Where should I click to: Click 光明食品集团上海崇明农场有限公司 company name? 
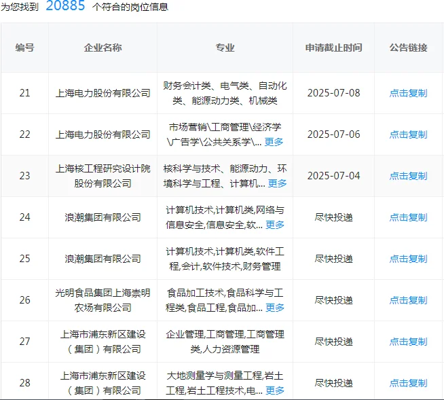coord(103,300)
